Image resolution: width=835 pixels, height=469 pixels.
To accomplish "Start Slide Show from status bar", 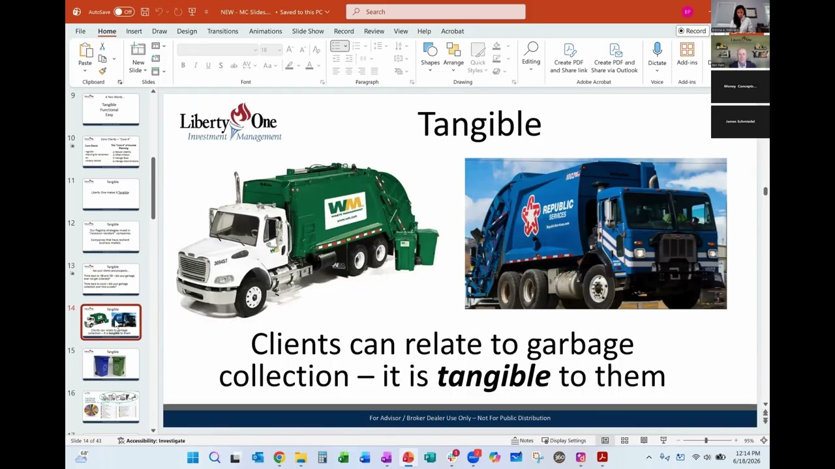I will point(663,440).
